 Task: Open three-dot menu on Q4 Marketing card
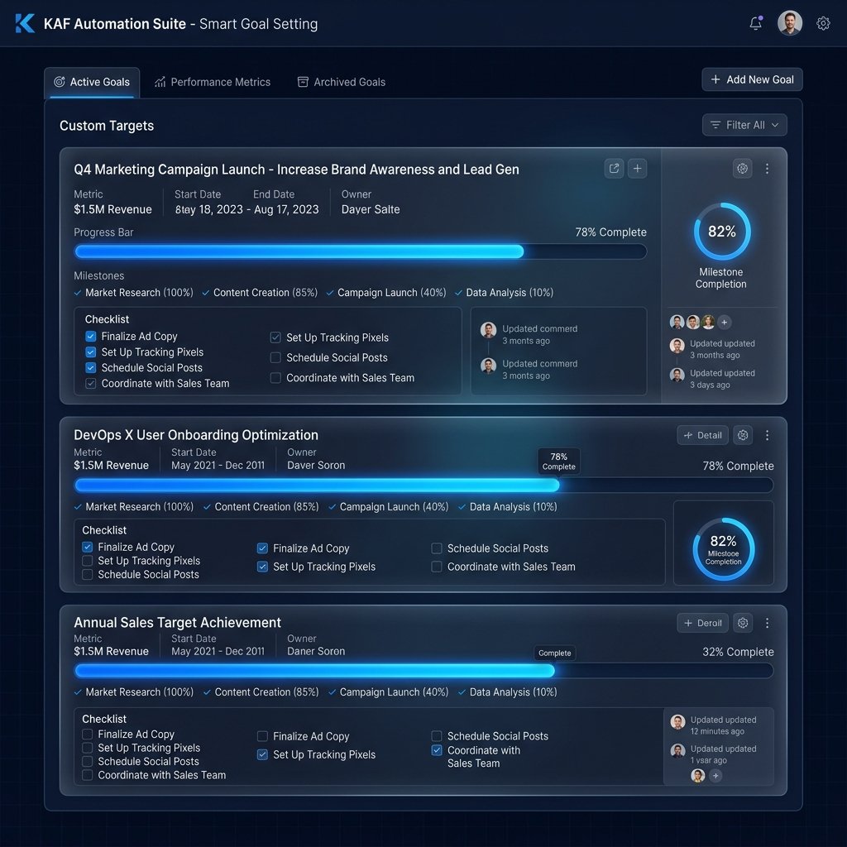(x=767, y=169)
